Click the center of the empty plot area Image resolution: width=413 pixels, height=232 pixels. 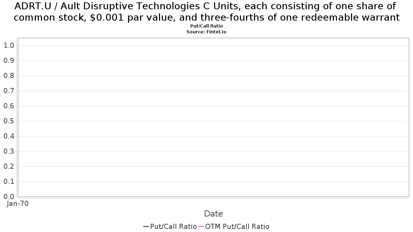[x=213, y=117]
